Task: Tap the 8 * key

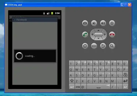Action: (x=113, y=63)
